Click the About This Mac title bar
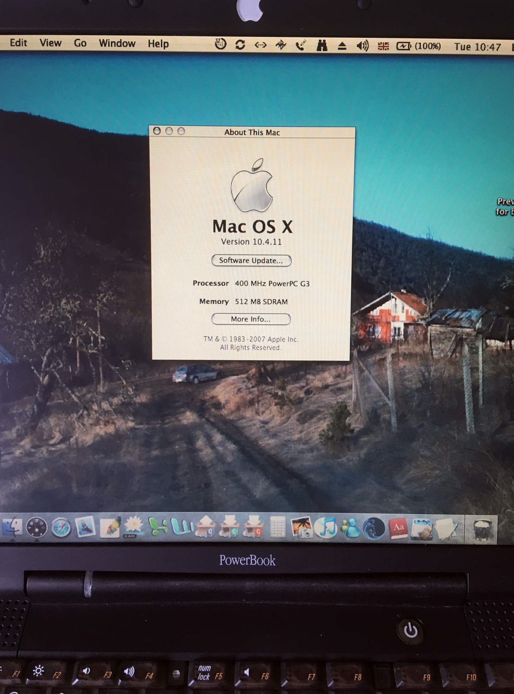Screen dimensions: 514x694 (x=252, y=132)
